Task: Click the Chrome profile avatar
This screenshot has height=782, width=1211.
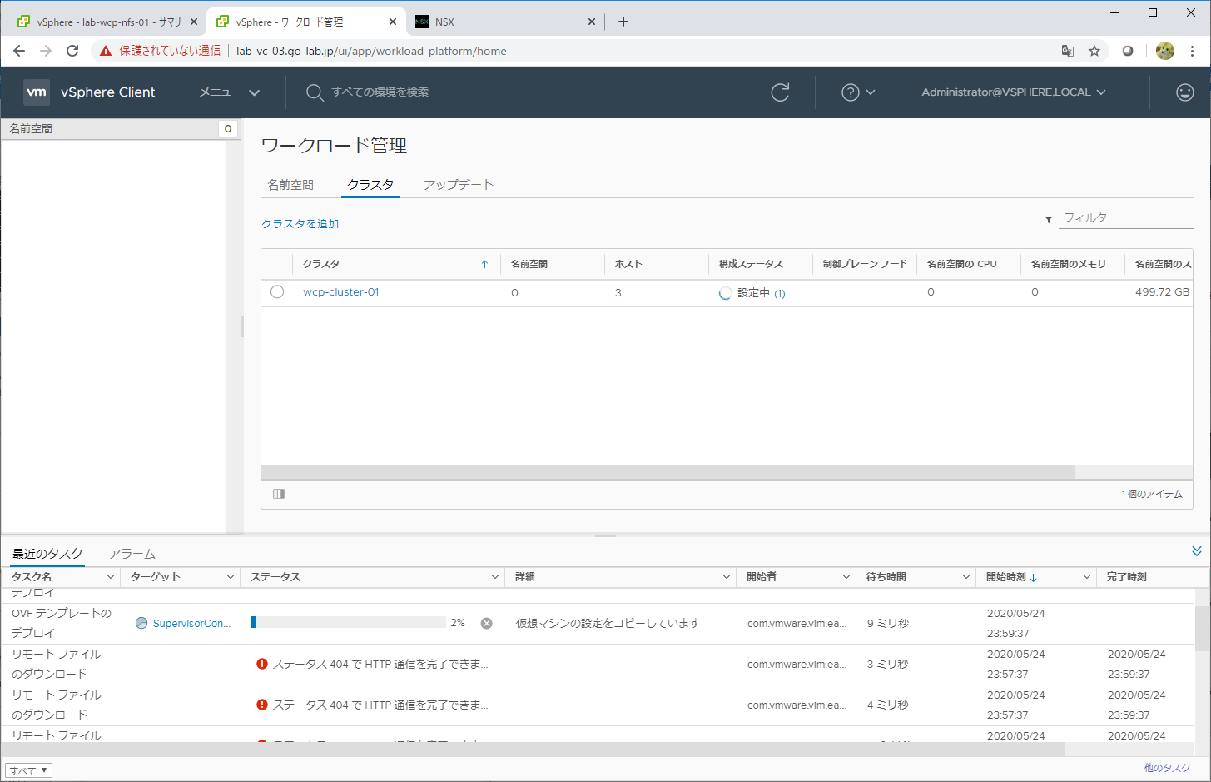Action: [x=1165, y=51]
